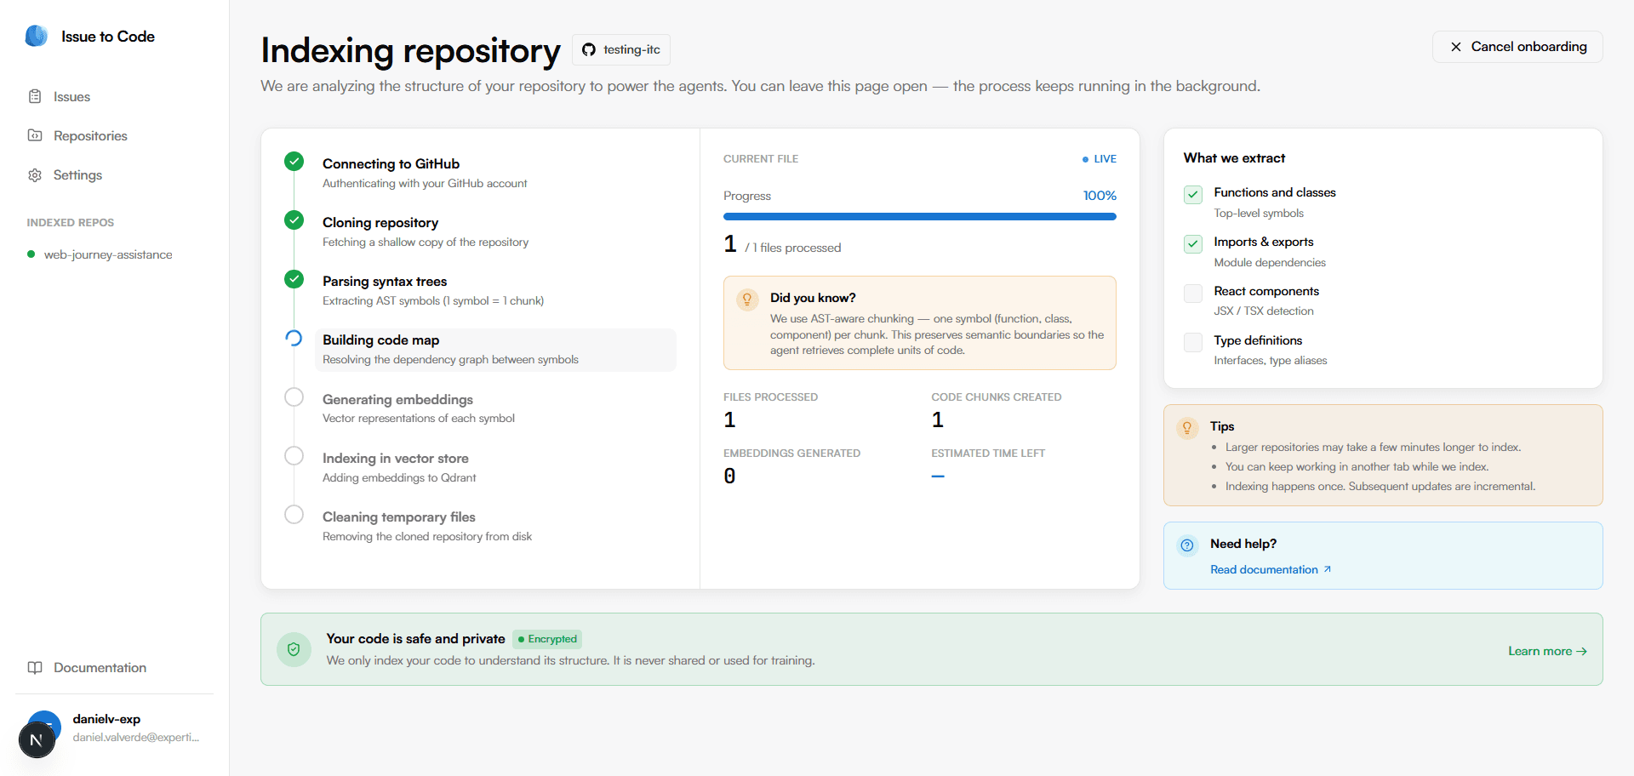Click the Learn more link
Screen dimensions: 1634x776
pyautogui.click(x=1547, y=651)
